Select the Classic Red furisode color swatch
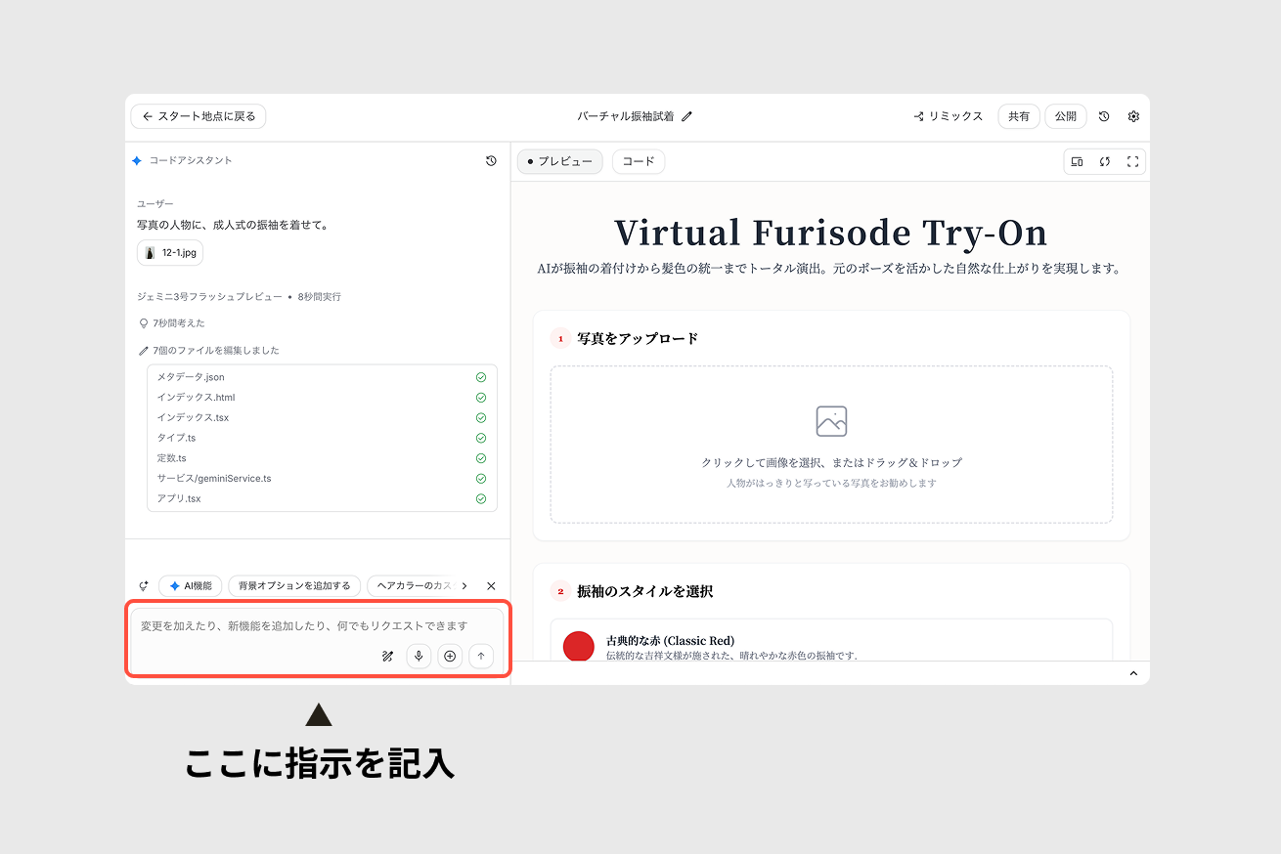The image size is (1281, 854). click(579, 647)
